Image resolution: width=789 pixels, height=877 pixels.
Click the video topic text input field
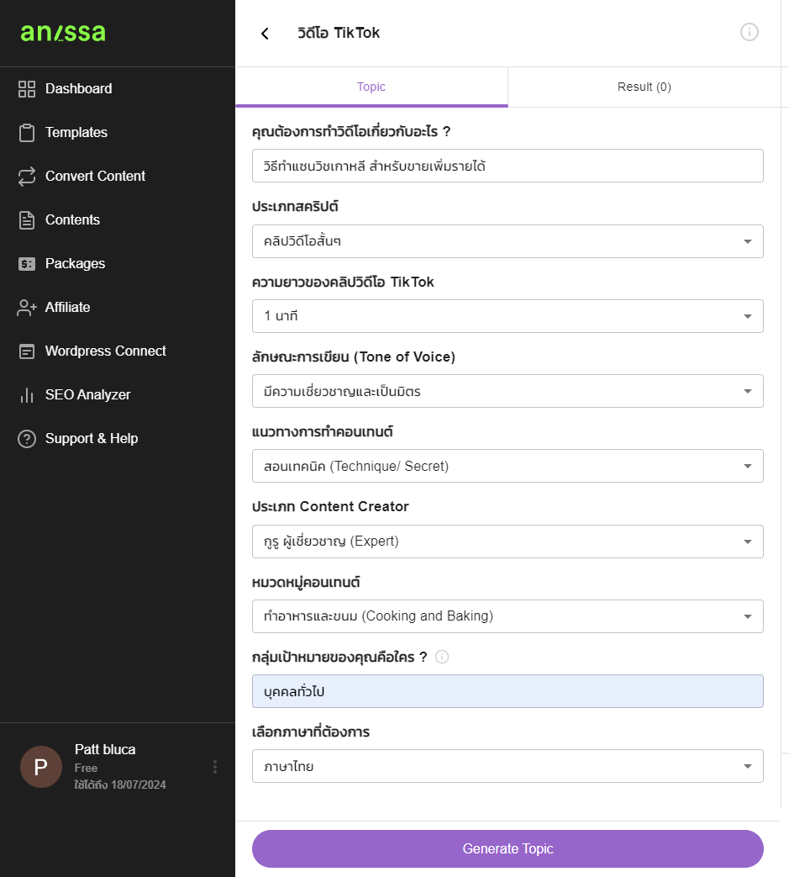[x=508, y=166]
